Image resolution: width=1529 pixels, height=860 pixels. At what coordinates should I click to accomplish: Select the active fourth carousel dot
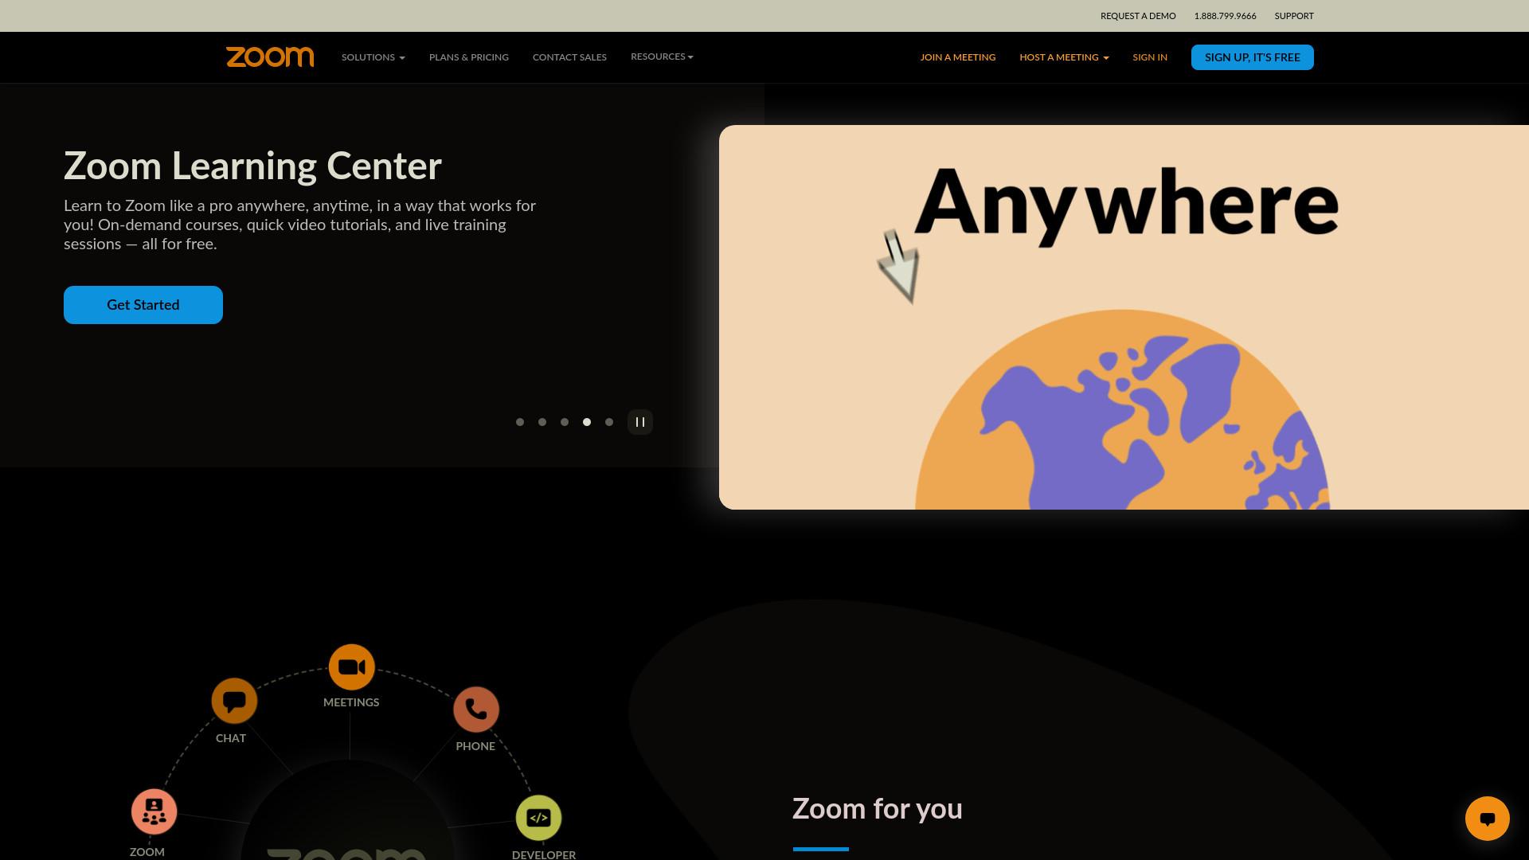587,422
